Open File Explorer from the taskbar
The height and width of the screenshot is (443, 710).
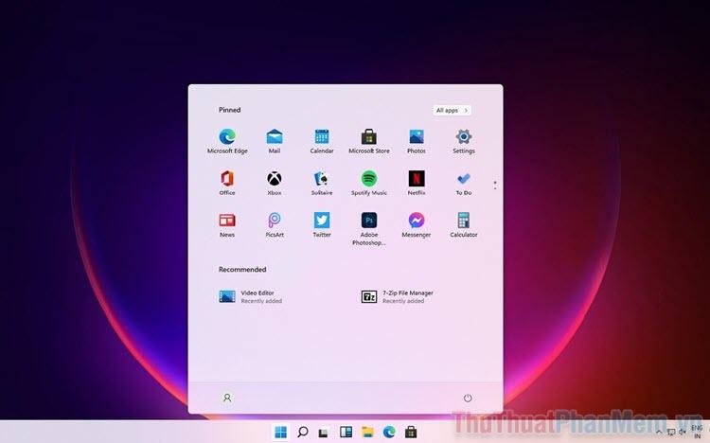(367, 433)
